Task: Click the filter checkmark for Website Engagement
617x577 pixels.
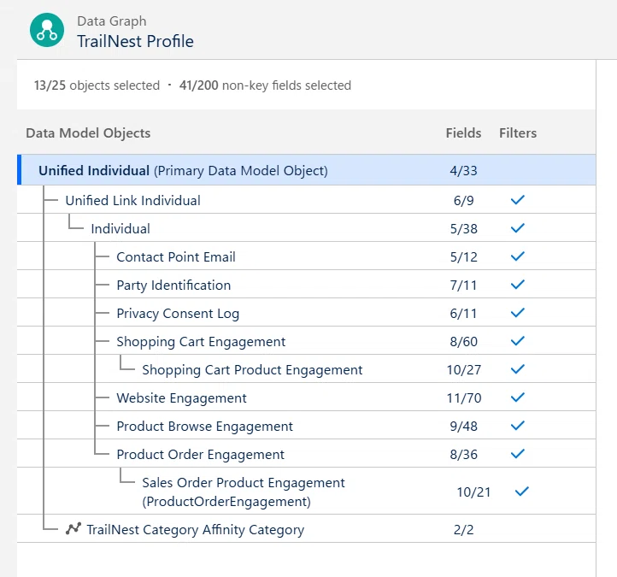Action: pyautogui.click(x=518, y=397)
